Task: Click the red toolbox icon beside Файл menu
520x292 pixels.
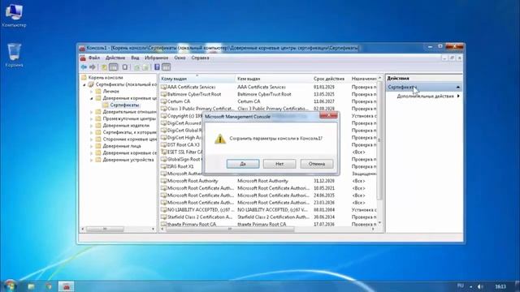Action: pyautogui.click(x=83, y=58)
